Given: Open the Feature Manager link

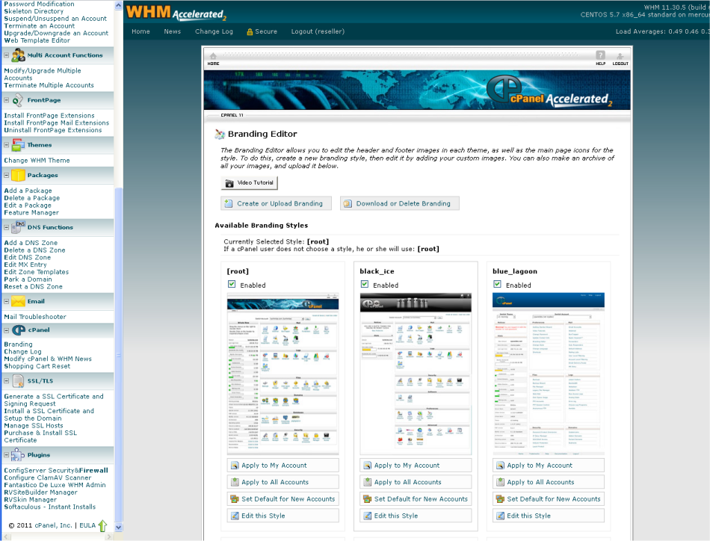Looking at the screenshot, I should 31,213.
